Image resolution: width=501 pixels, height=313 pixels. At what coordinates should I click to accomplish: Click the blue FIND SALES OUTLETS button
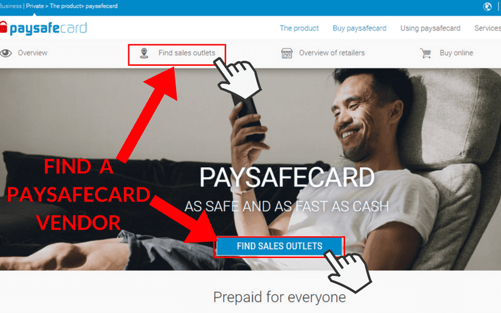point(279,246)
